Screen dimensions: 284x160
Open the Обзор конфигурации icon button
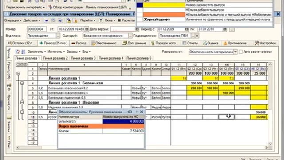(x=50, y=8)
